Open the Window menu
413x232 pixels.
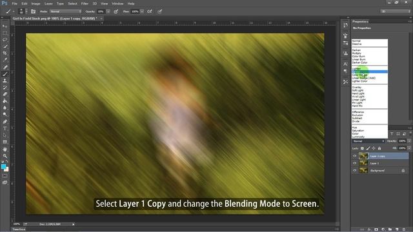click(117, 4)
